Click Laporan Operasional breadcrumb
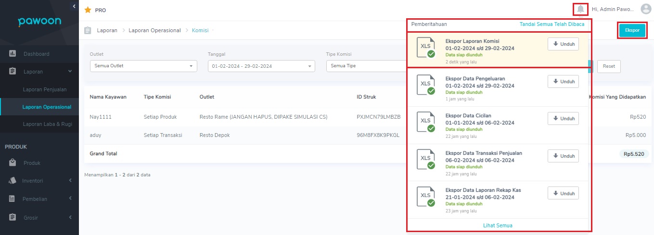The width and height of the screenshot is (654, 235). (155, 30)
